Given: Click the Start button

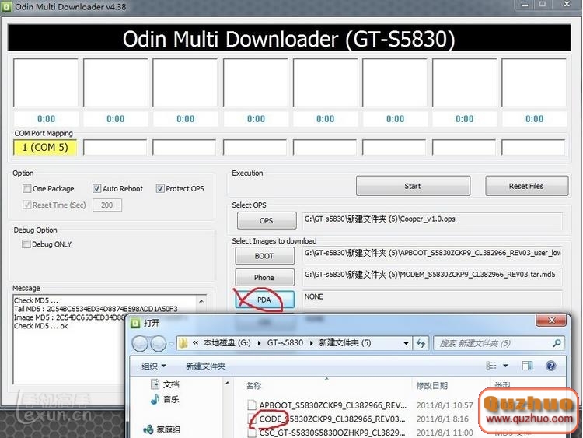Looking at the screenshot, I should tap(413, 186).
